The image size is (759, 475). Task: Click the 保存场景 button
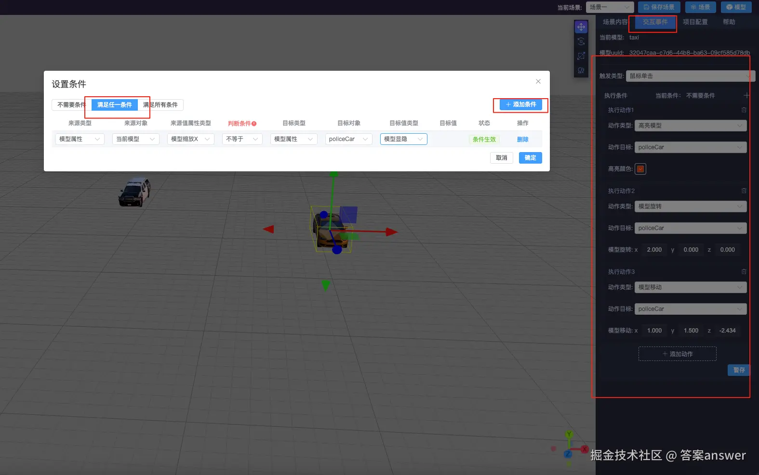(x=659, y=7)
